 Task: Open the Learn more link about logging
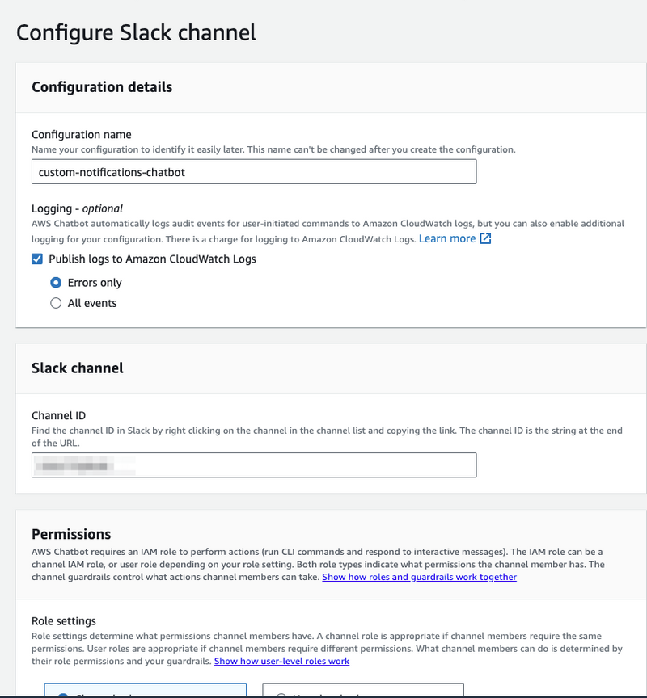pos(447,238)
